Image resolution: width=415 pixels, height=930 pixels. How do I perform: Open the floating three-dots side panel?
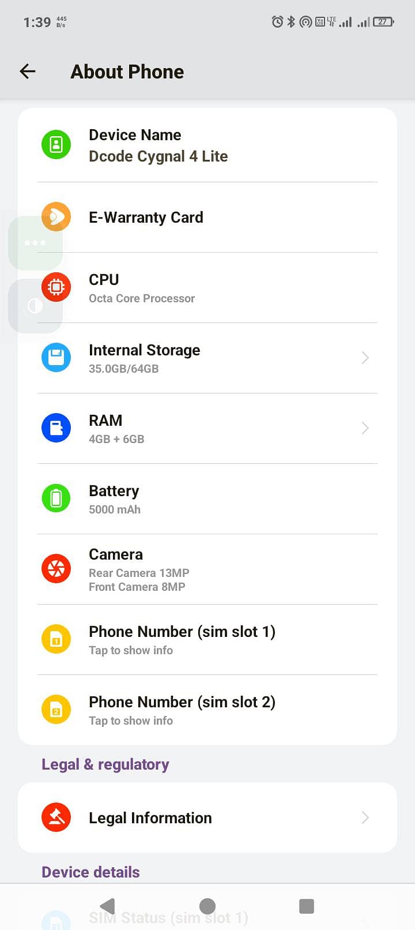pyautogui.click(x=35, y=243)
